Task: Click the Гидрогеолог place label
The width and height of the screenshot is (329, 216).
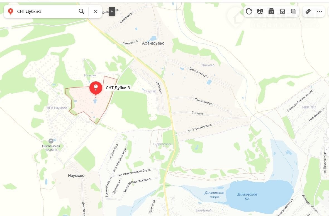Action: pyautogui.click(x=162, y=144)
